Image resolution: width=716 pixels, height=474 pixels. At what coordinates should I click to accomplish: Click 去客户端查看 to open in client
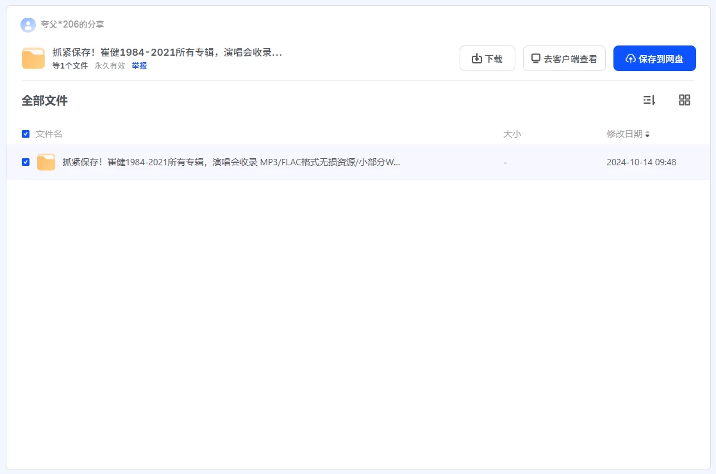564,59
